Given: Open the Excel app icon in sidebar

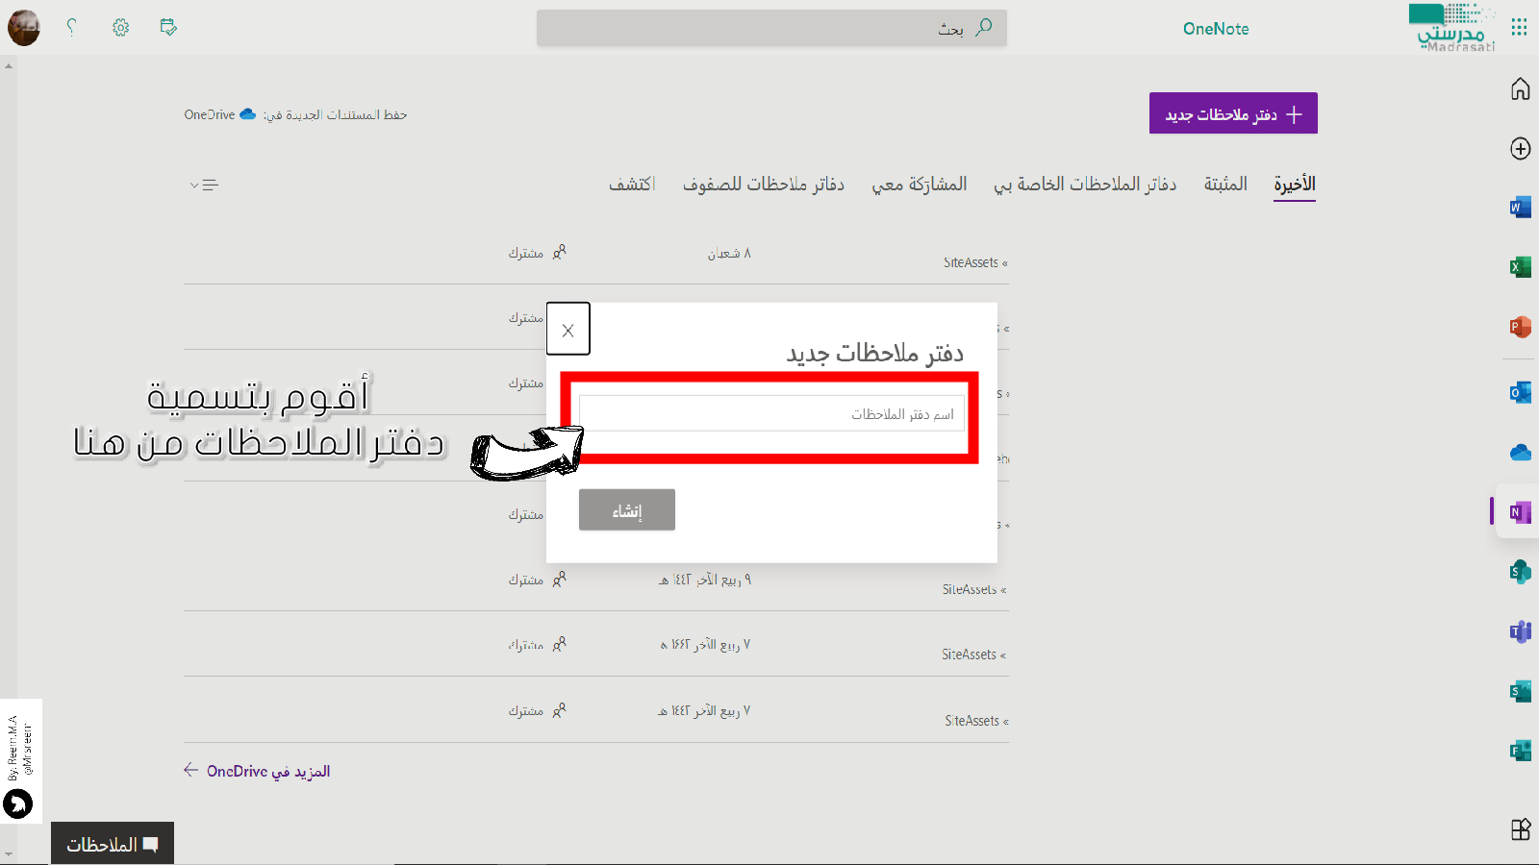Looking at the screenshot, I should pos(1520,267).
